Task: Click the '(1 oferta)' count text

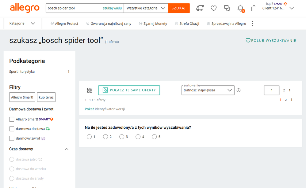Action: (x=112, y=42)
